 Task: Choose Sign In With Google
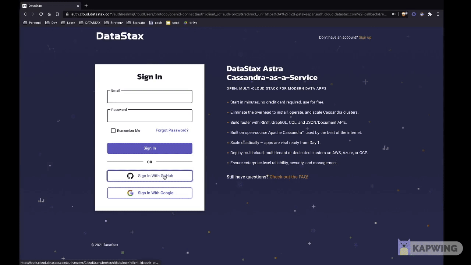coord(150,193)
